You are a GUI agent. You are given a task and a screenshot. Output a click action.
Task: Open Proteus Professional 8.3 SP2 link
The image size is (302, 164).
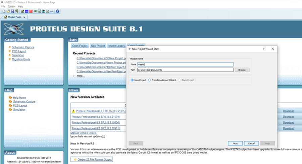(96, 123)
